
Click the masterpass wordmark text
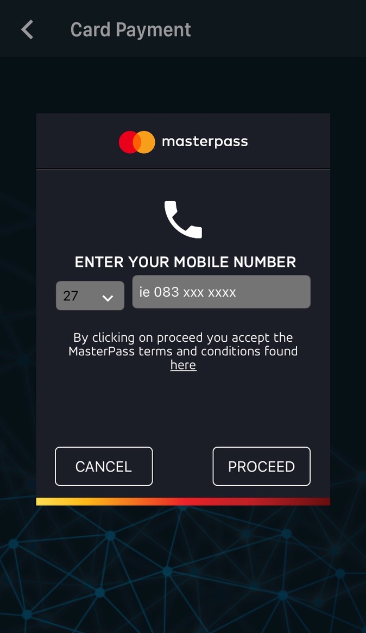click(x=205, y=142)
